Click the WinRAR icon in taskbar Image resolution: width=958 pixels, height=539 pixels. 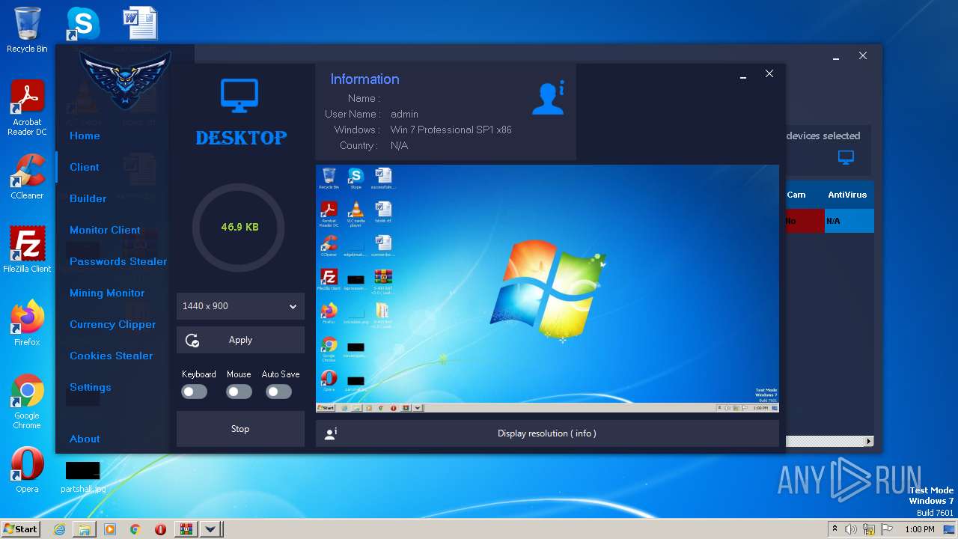point(186,529)
